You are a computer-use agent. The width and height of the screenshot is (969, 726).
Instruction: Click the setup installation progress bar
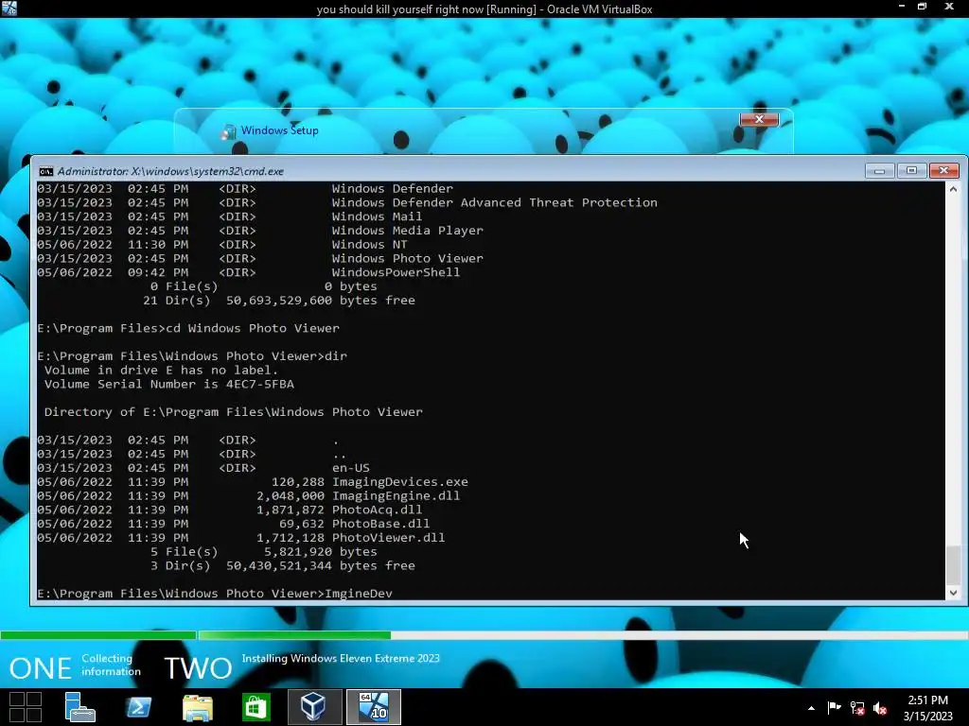pos(484,634)
